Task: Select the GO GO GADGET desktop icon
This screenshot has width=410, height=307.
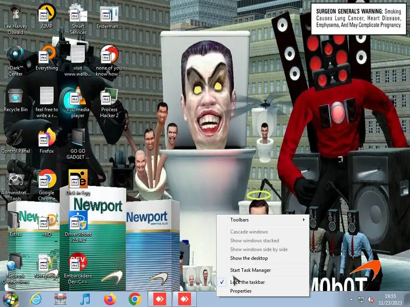Action: pos(78,144)
